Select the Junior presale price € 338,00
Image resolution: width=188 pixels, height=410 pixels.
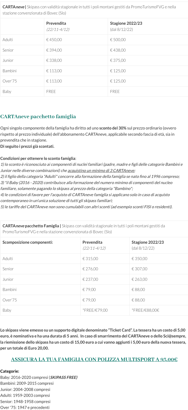click(x=54, y=60)
